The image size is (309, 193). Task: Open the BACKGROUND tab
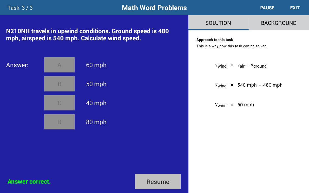click(279, 23)
